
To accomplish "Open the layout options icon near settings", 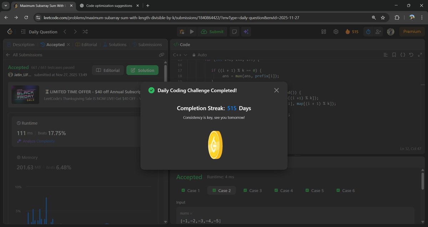I will coord(323,32).
